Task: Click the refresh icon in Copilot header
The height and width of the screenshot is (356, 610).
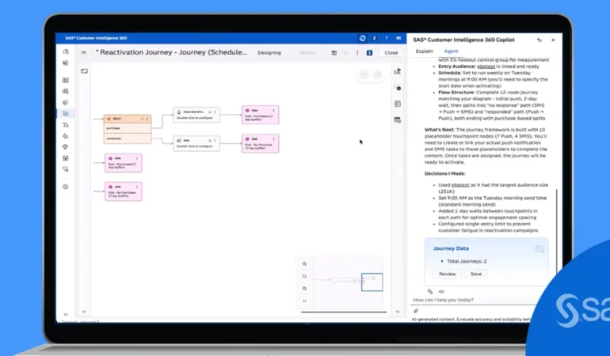Action: coord(539,40)
